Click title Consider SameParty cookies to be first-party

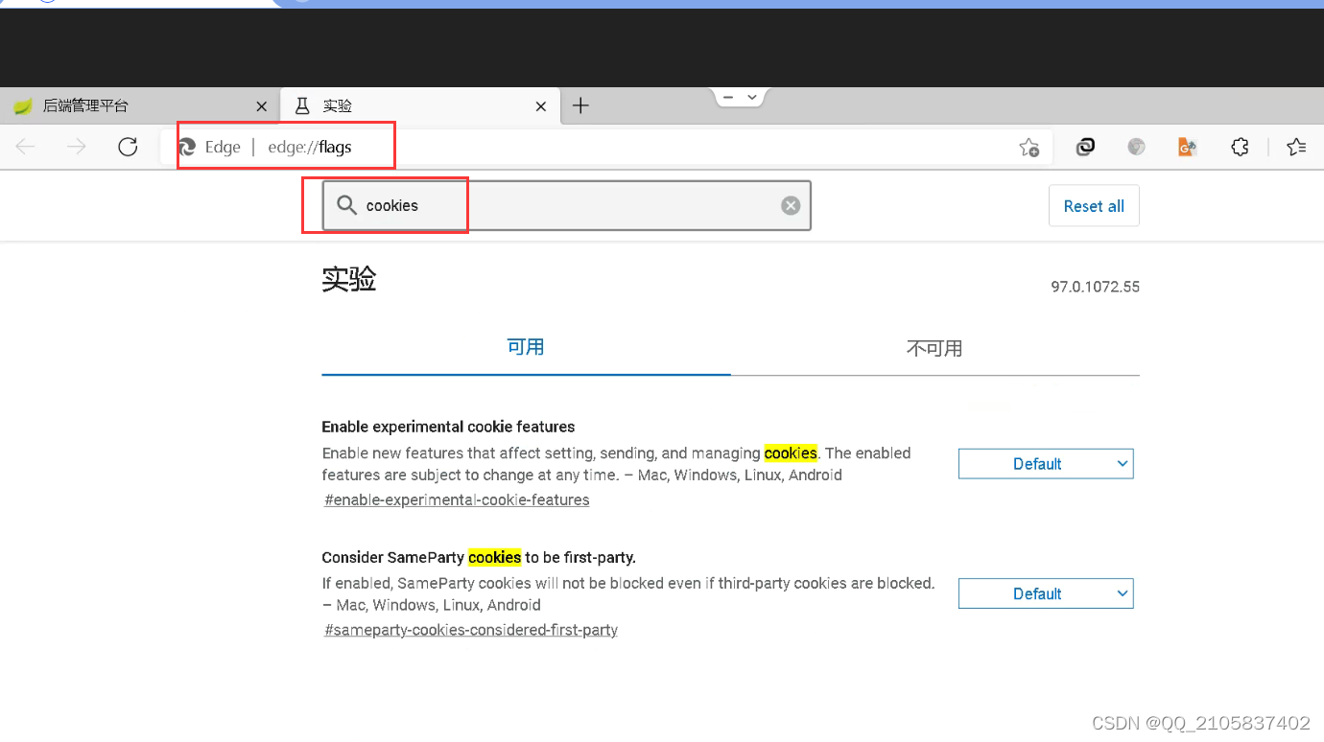[479, 557]
